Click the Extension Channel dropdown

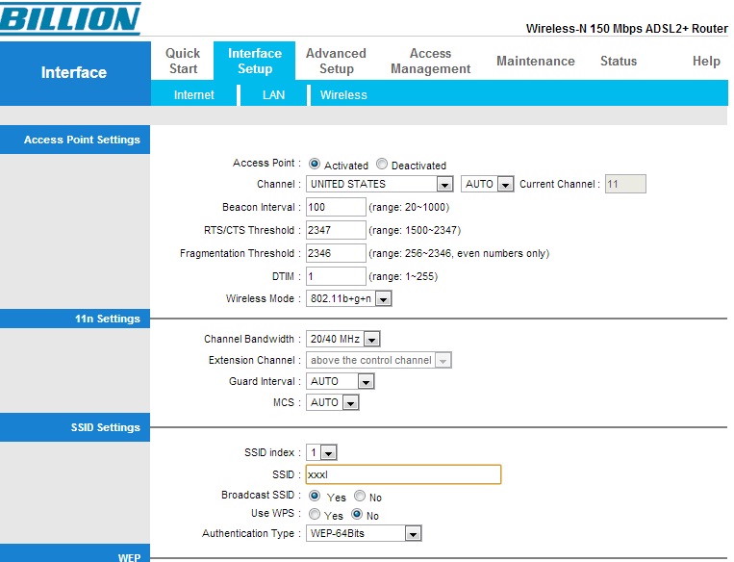pyautogui.click(x=379, y=360)
